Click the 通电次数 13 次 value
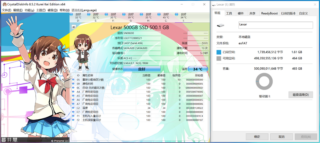This screenshot has width=320, height=143. tap(198, 48)
